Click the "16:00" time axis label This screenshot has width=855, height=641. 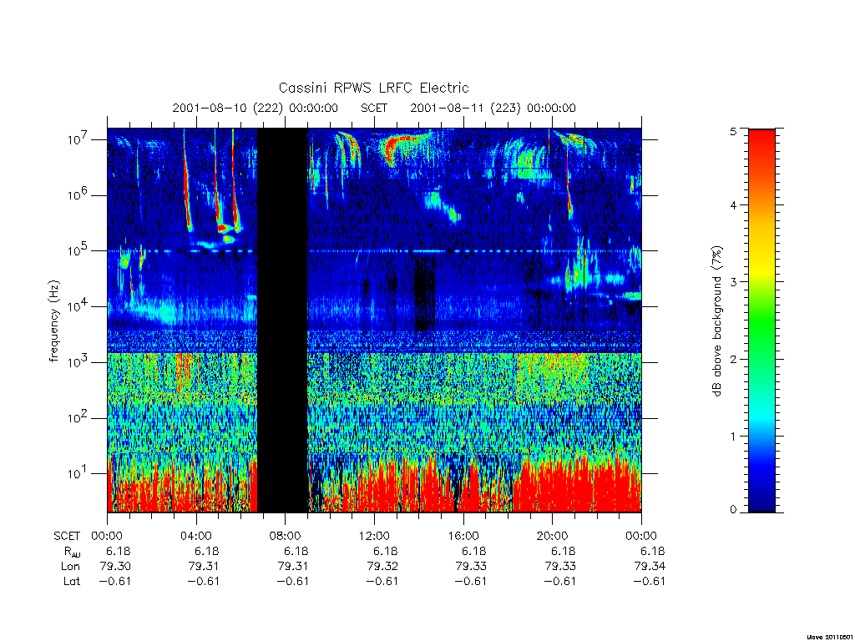(463, 536)
